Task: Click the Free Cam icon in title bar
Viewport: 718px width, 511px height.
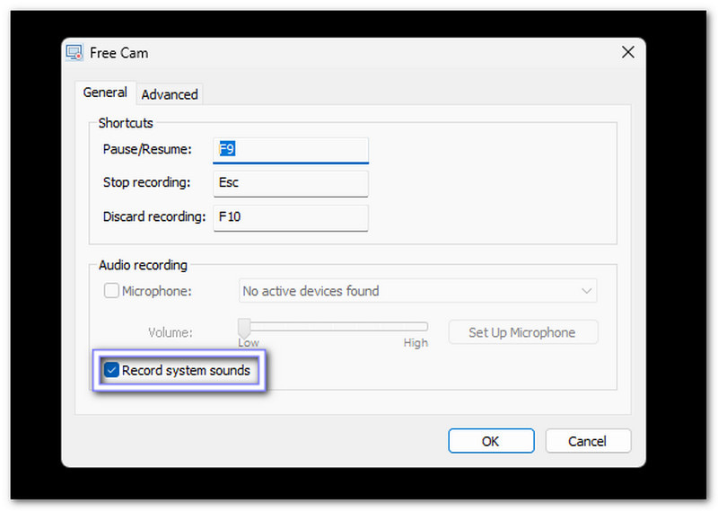Action: [75, 53]
